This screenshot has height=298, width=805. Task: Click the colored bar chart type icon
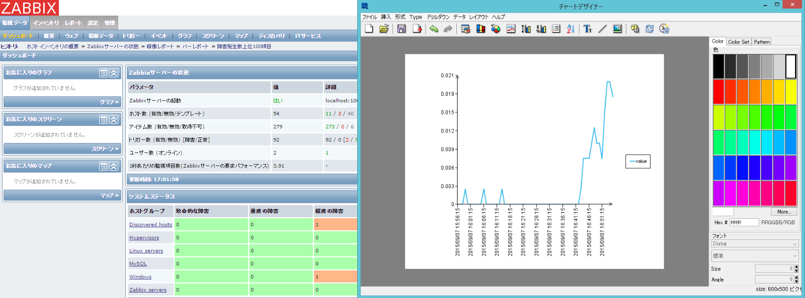[x=481, y=29]
